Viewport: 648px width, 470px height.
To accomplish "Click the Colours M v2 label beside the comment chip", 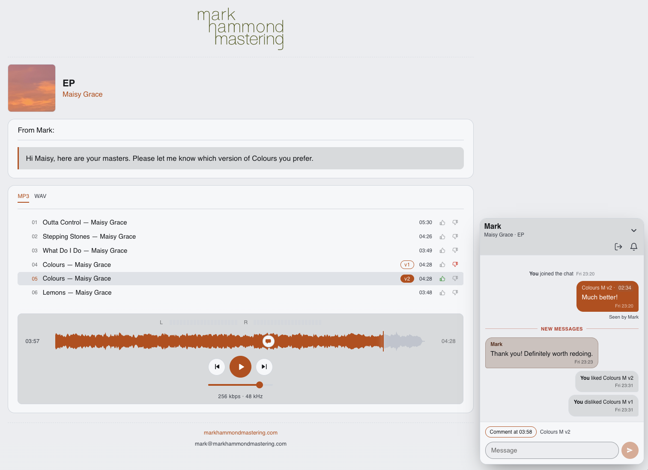I will 555,432.
